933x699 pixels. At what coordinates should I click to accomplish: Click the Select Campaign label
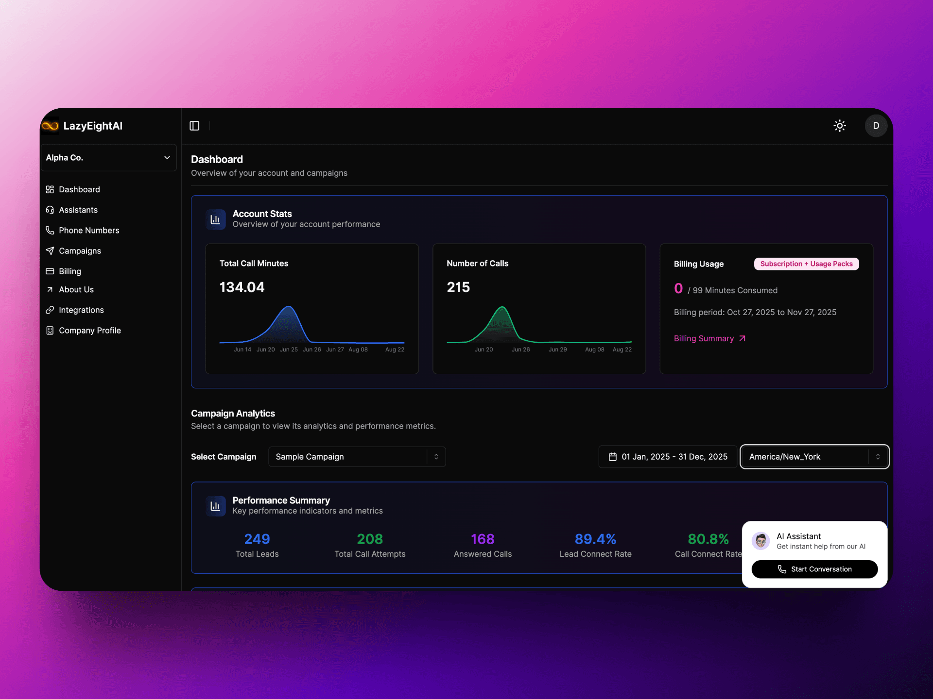point(224,457)
